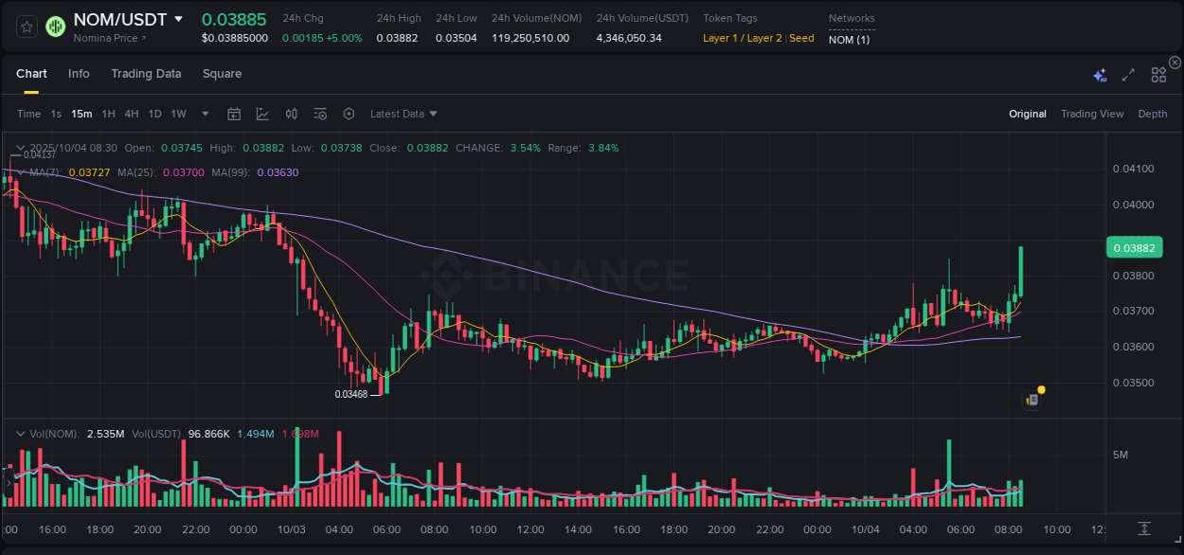1184x555 pixels.
Task: Open the AI analysis assistant icon
Action: click(1099, 74)
